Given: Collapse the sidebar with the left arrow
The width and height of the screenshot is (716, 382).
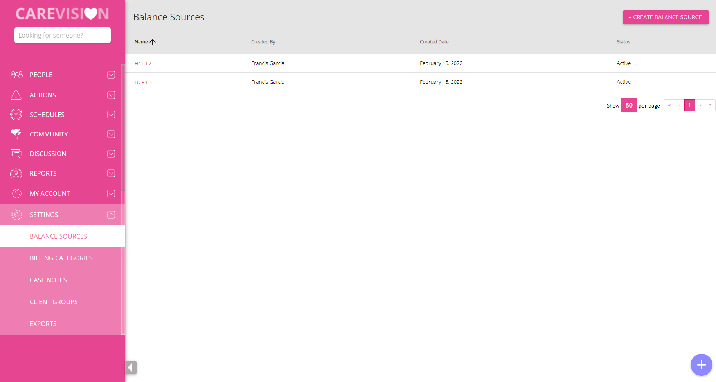Looking at the screenshot, I should tap(131, 368).
